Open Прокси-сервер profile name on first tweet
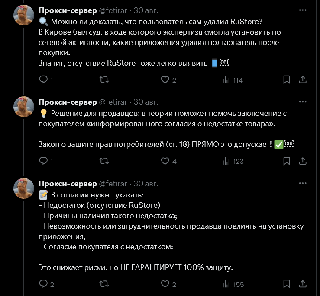Screen dimensions: 320x296 pyautogui.click(x=68, y=10)
